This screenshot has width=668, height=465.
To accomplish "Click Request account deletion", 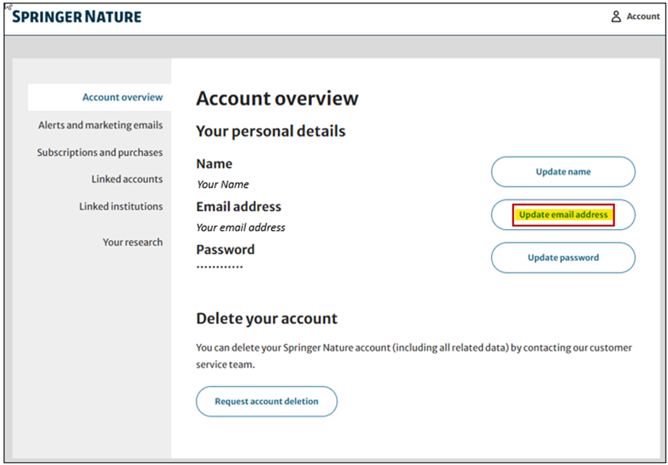I will click(266, 401).
